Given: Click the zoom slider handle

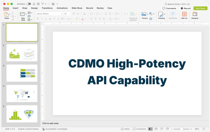Looking at the screenshot, I should (x=181, y=129).
